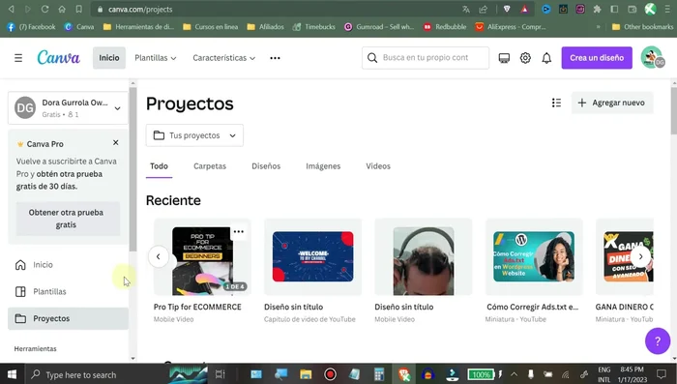Open browser extensions puzzle icon

click(x=597, y=9)
